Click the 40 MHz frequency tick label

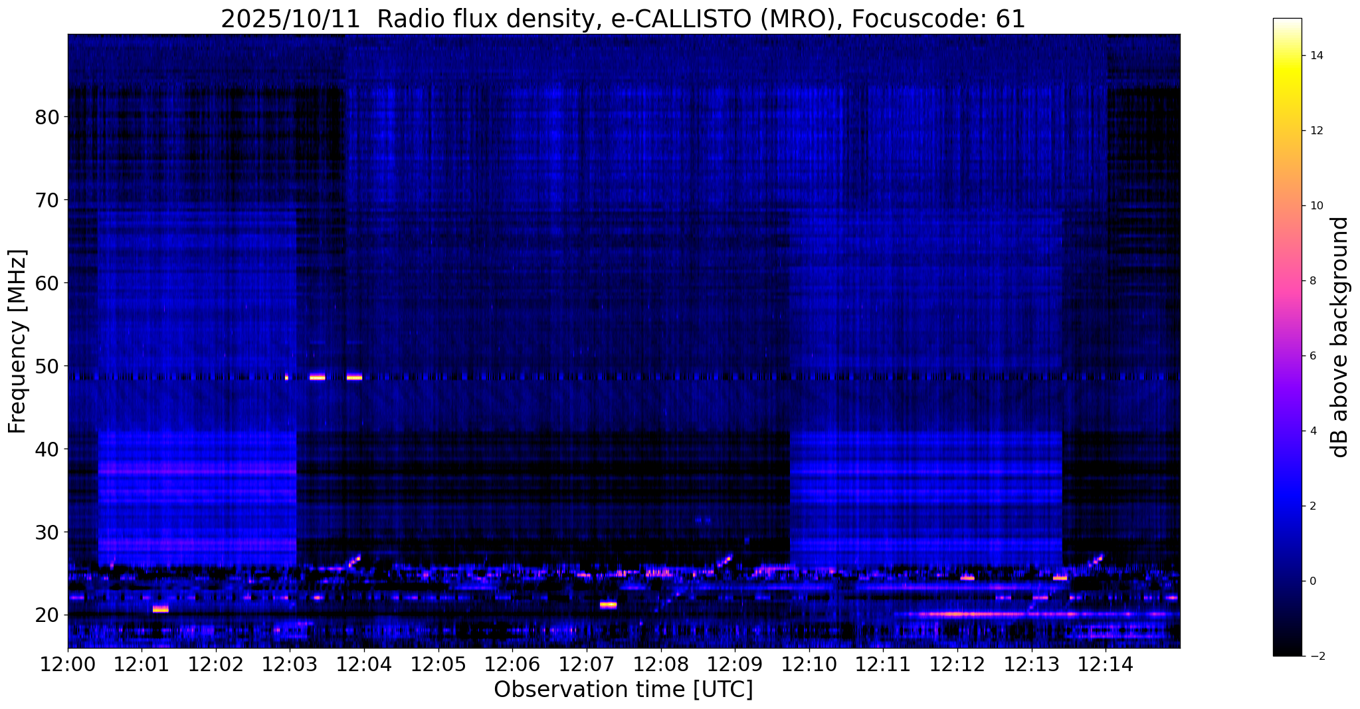tap(47, 449)
